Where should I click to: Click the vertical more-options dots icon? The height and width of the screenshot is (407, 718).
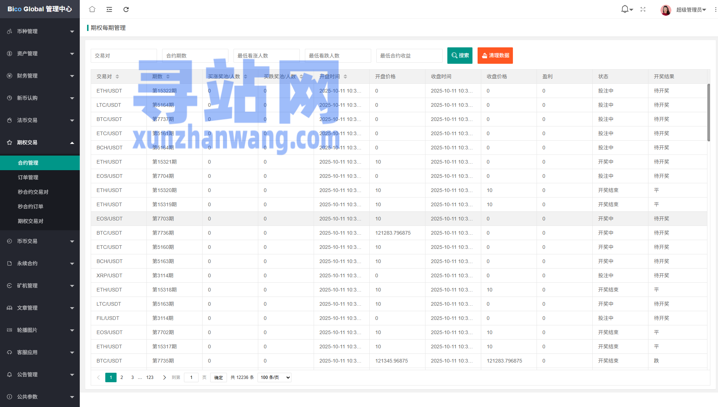pyautogui.click(x=715, y=9)
